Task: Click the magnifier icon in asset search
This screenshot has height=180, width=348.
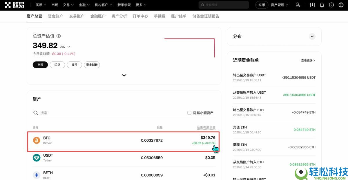Action: [x=35, y=113]
